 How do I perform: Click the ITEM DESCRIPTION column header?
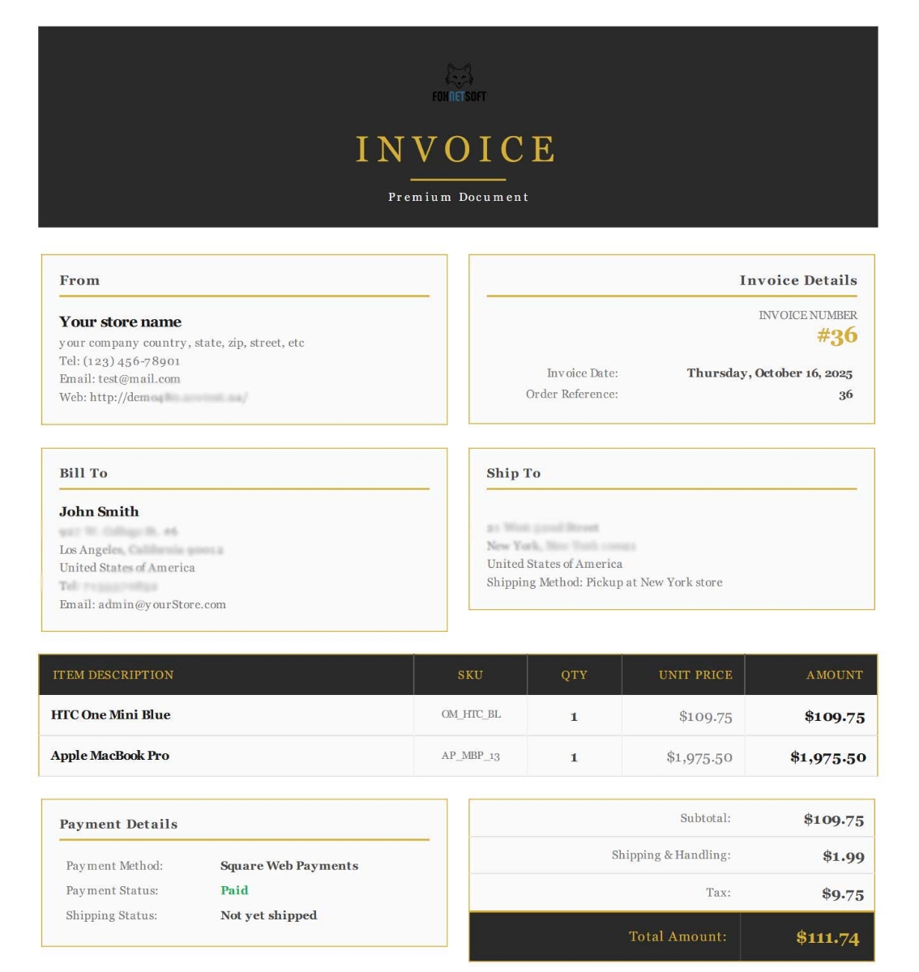coord(113,675)
